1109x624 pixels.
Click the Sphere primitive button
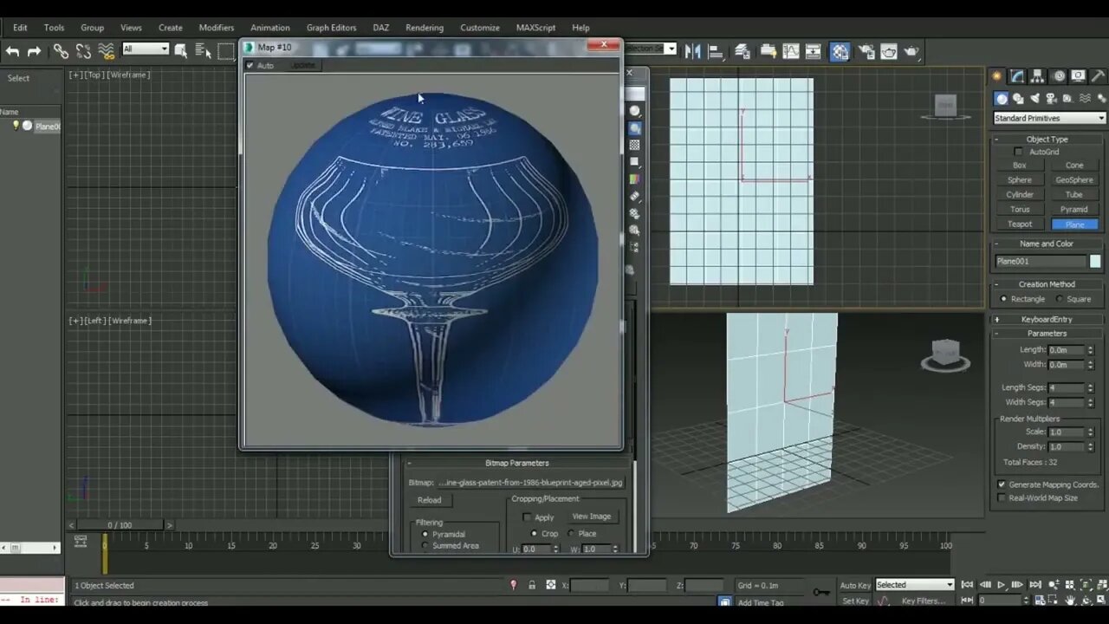[x=1020, y=180]
